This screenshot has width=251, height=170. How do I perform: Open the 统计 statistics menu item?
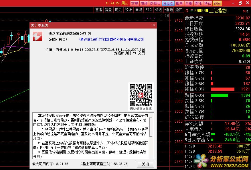[x=128, y=10]
